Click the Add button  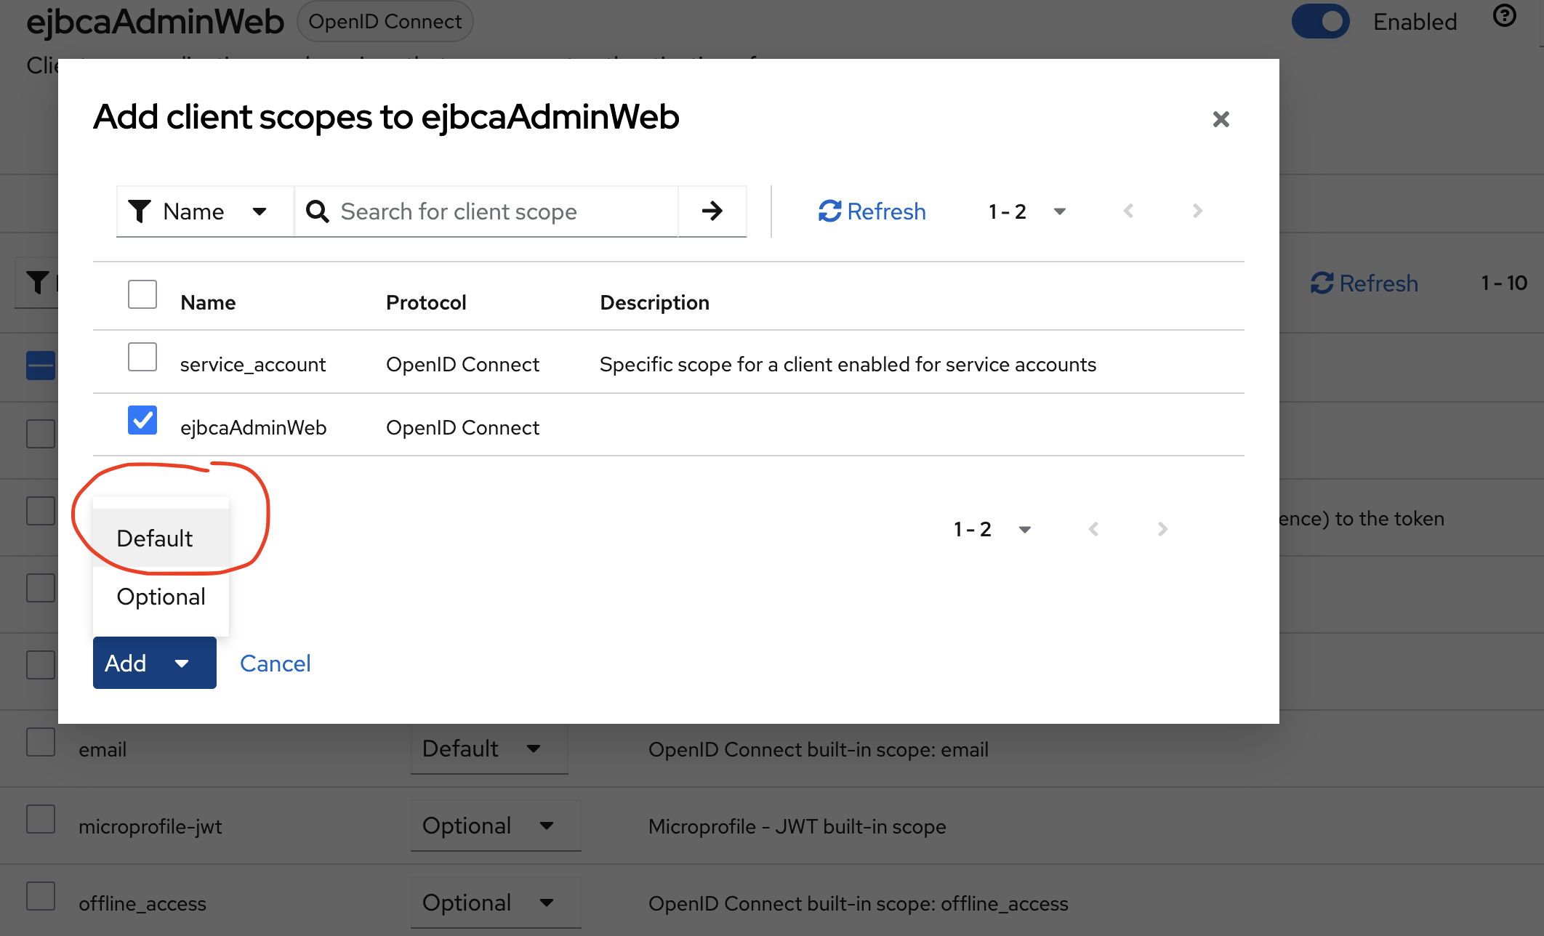[126, 663]
